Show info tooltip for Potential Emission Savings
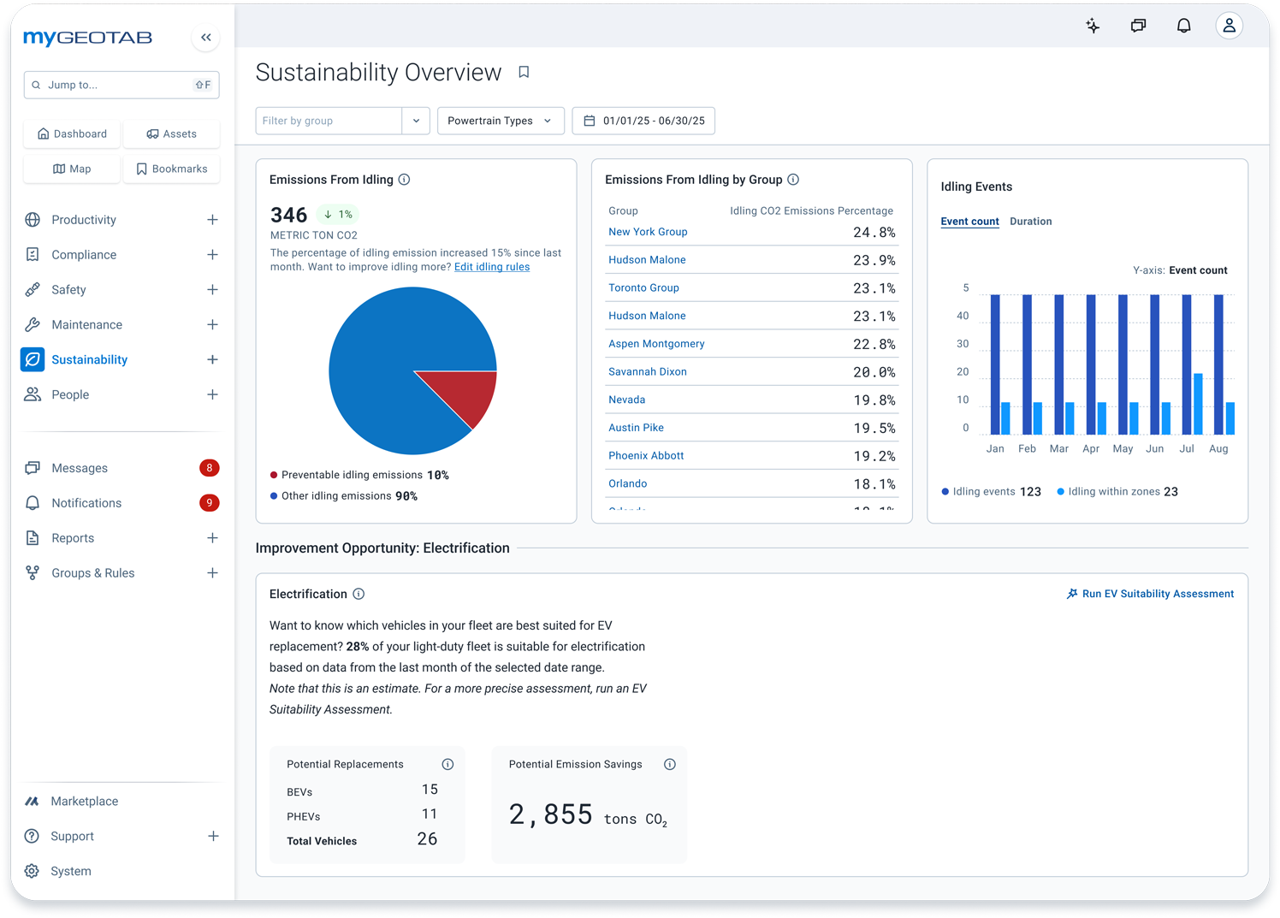 coord(670,765)
